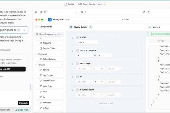
Task: Open the Drafts breadcrumb
Action: [x=69, y=4]
